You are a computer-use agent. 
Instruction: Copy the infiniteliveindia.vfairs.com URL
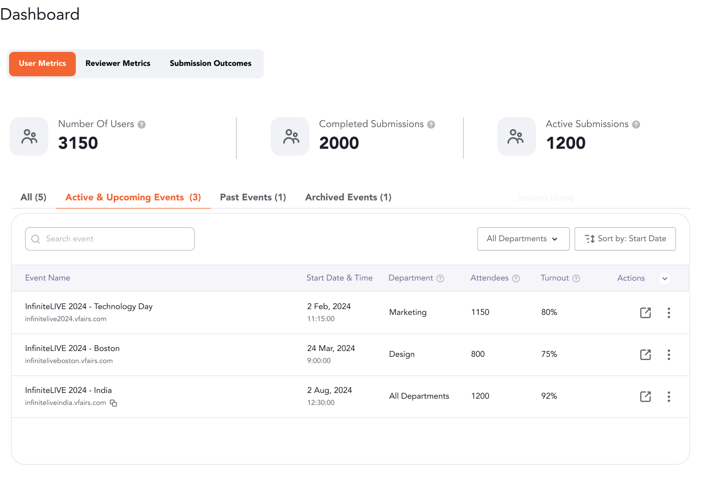coord(113,403)
